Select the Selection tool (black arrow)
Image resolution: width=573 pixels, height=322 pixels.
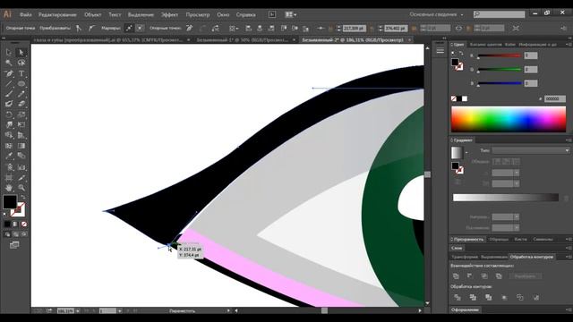tap(9, 52)
